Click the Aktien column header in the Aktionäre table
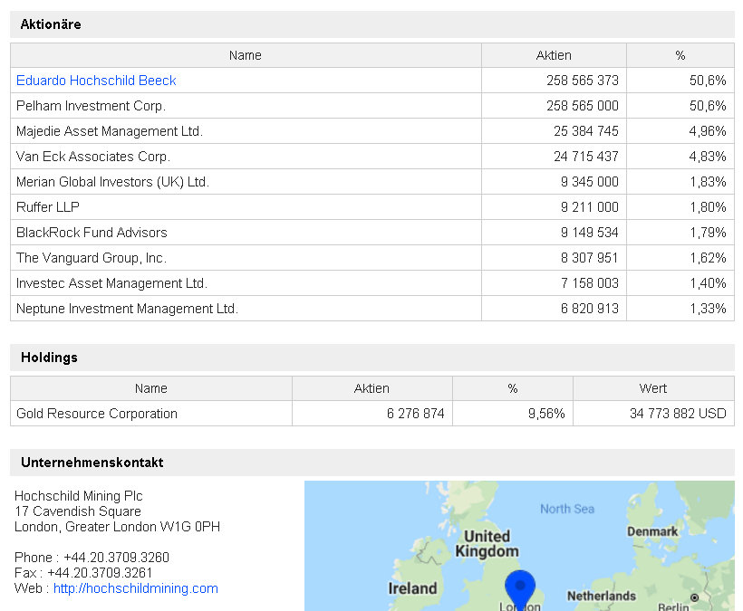Screen dimensions: 743x611 click(554, 55)
